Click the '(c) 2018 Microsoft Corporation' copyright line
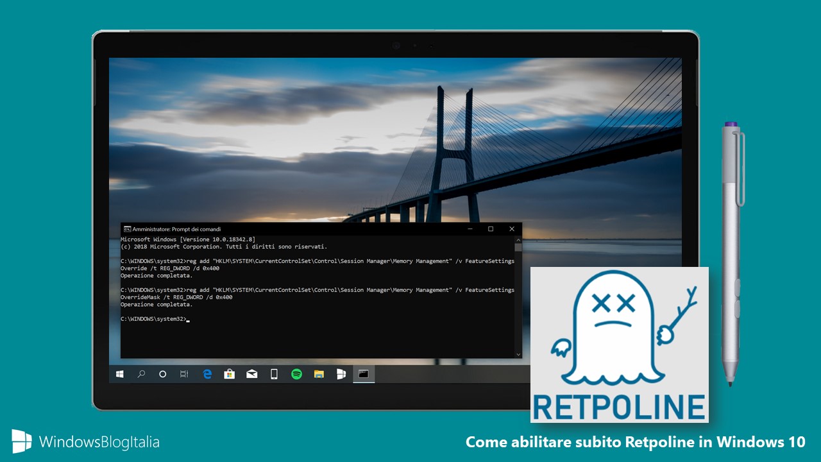Screen dimensions: 821x462 pyautogui.click(x=224, y=246)
